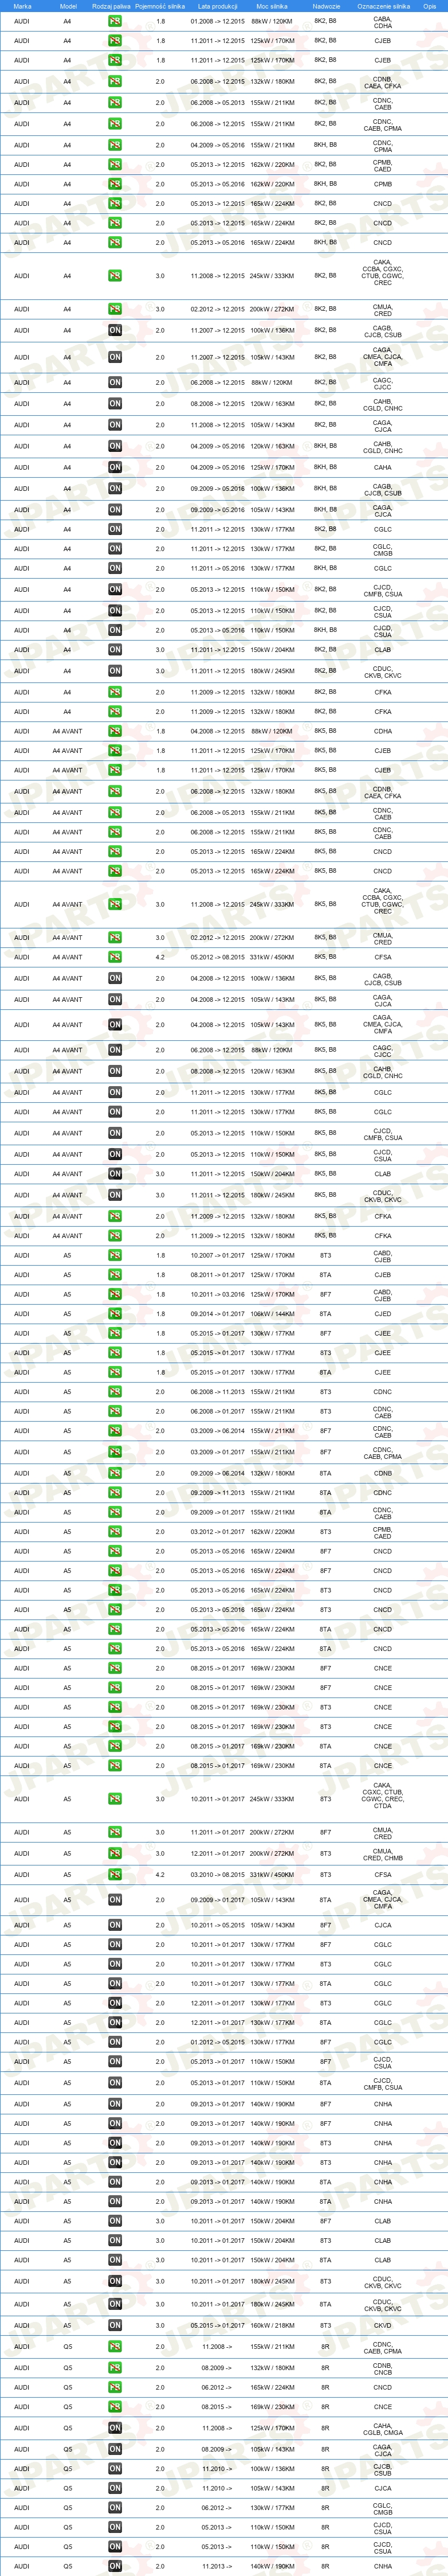Click petrol icon in A5 CDNB 132kW/180KM row
The width and height of the screenshot is (448, 2576).
click(x=115, y=1473)
